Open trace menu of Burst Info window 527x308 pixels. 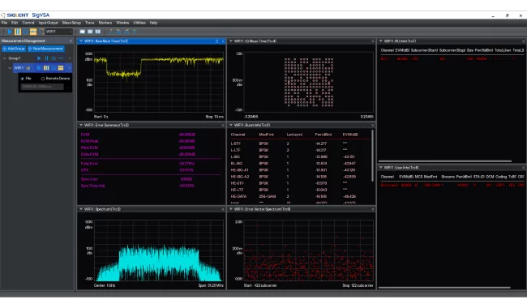pos(231,125)
